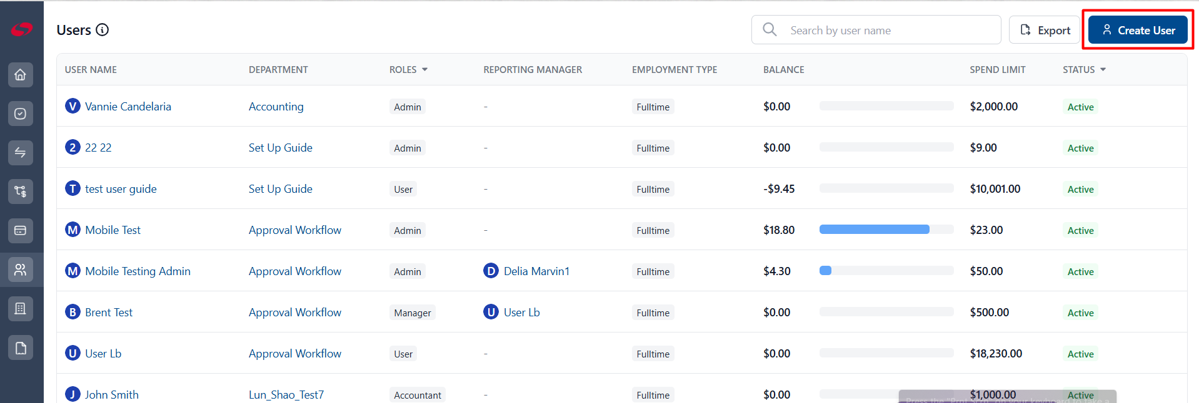Focus the Search by user name field

[x=876, y=30]
